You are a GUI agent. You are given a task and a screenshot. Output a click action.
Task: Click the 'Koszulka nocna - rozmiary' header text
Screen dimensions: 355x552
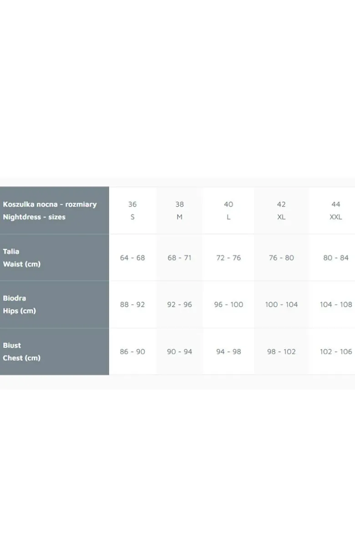point(50,204)
